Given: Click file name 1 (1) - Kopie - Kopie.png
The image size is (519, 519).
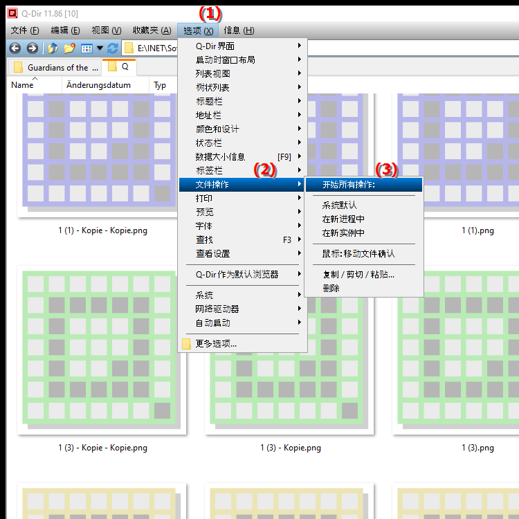Looking at the screenshot, I should [x=102, y=230].
